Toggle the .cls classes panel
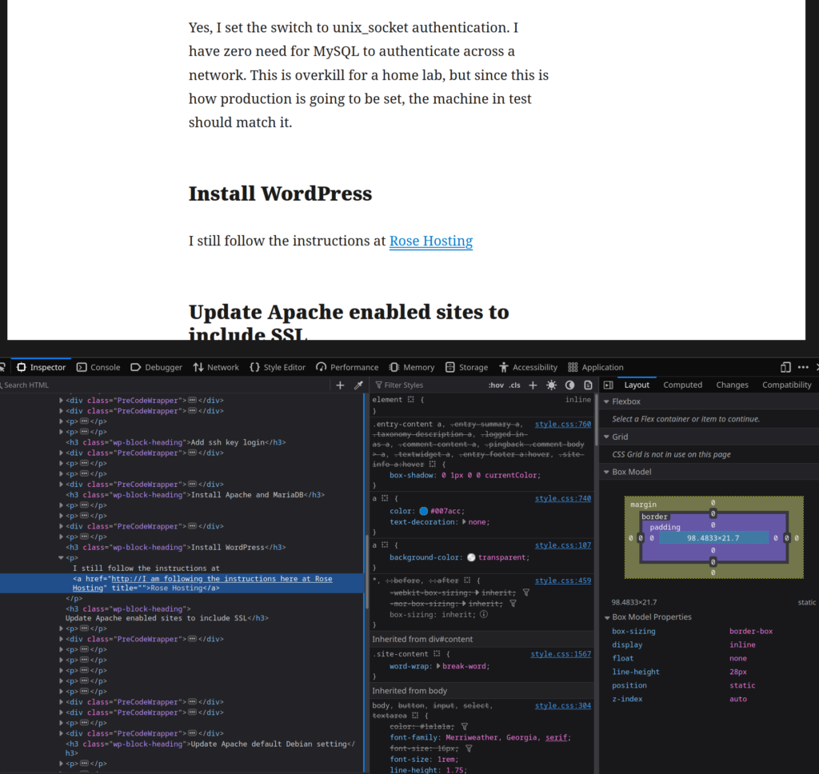The width and height of the screenshot is (819, 774). pos(515,385)
